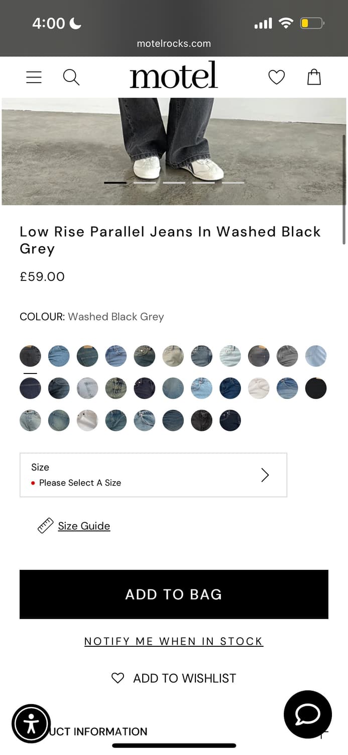Image resolution: width=348 pixels, height=755 pixels.
Task: Tap the motelrocks.com address bar
Action: click(x=174, y=43)
